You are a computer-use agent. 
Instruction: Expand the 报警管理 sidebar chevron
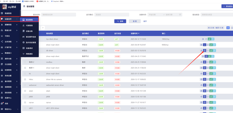17,24
